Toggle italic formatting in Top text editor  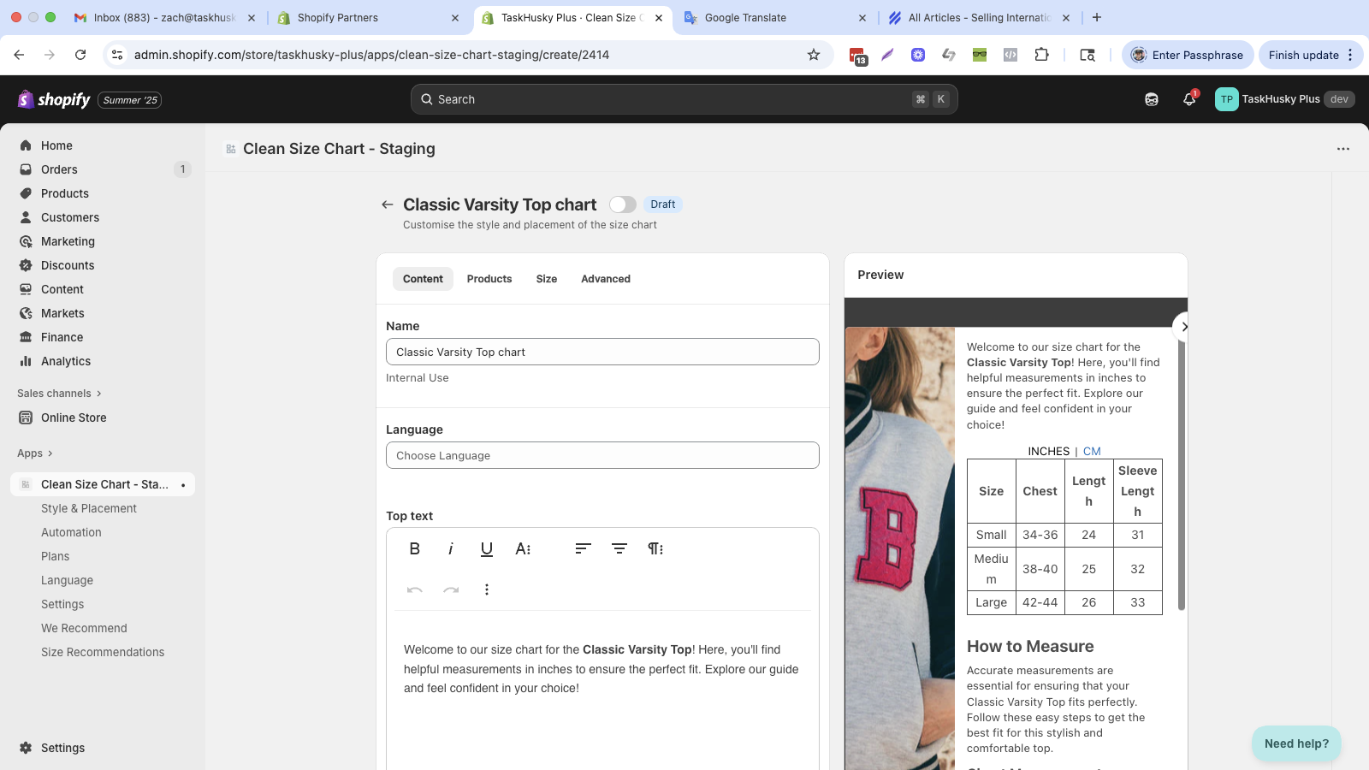click(x=451, y=549)
